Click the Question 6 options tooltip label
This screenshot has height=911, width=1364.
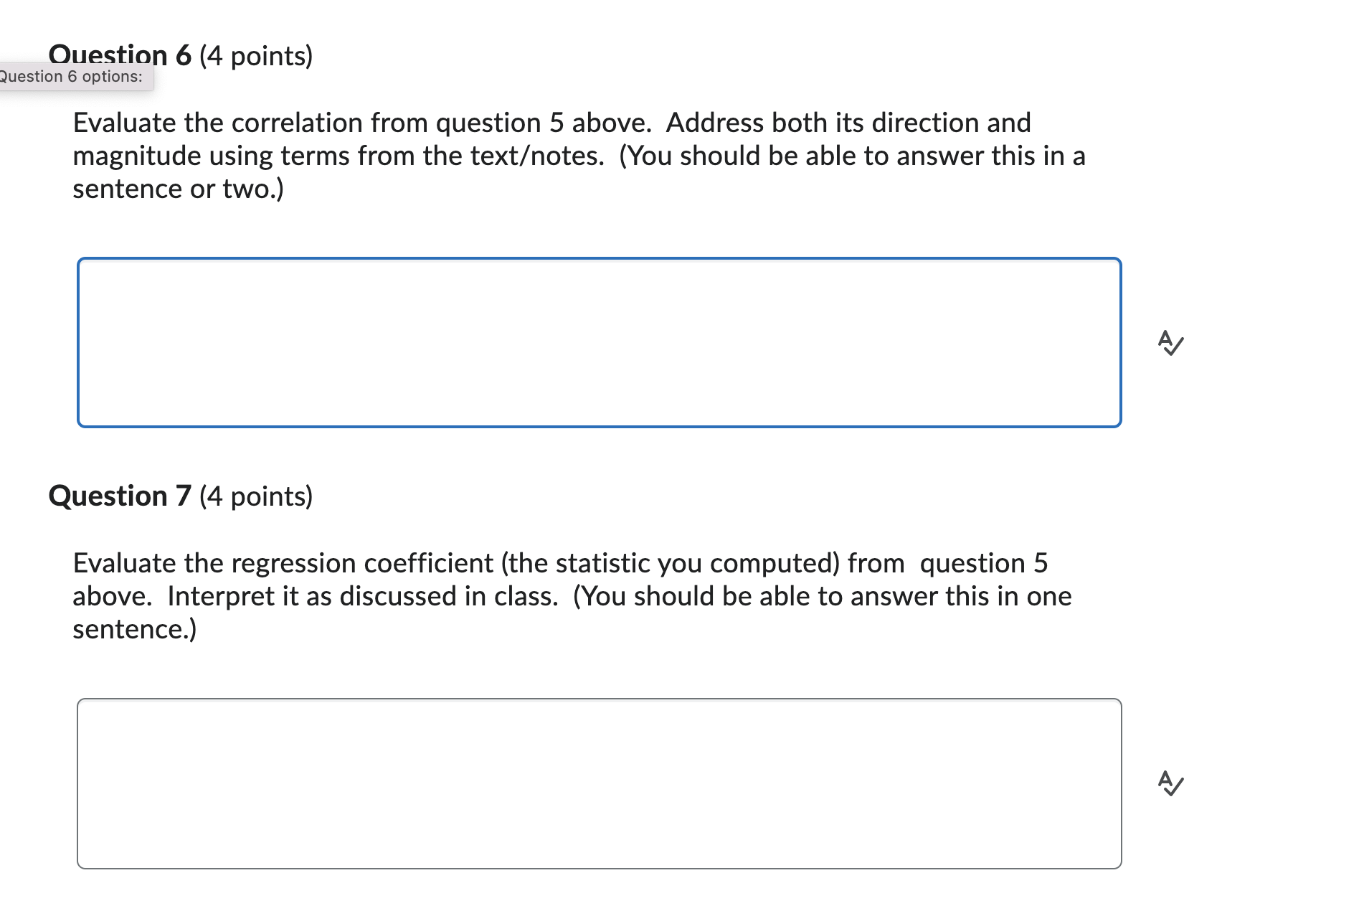tap(72, 76)
